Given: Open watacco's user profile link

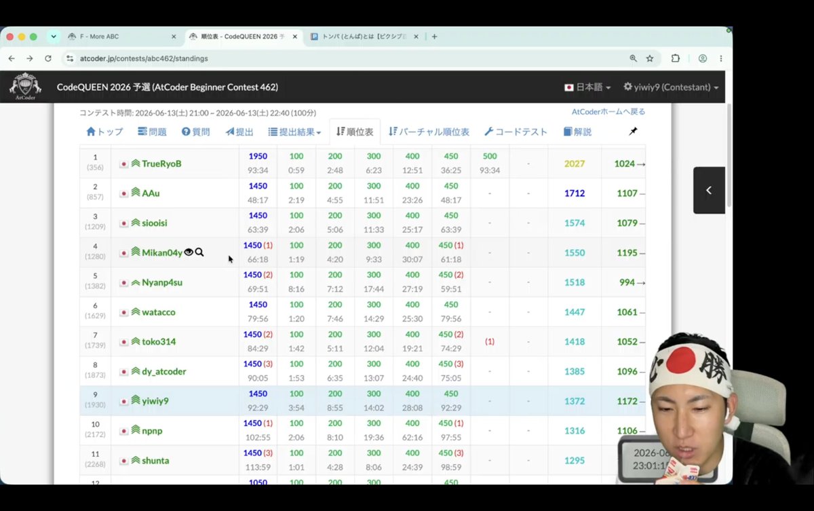Looking at the screenshot, I should point(159,312).
